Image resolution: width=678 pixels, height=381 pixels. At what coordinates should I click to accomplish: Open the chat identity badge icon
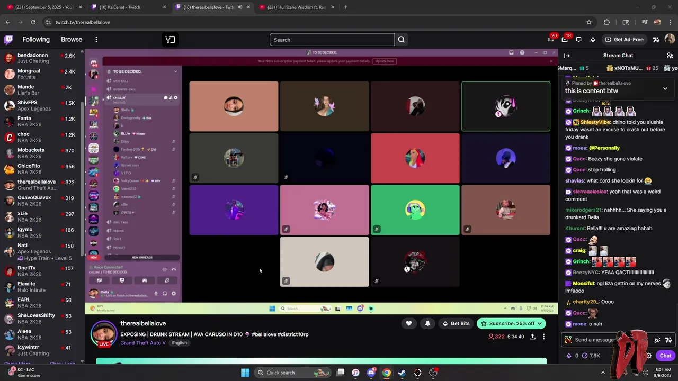tap(568, 340)
